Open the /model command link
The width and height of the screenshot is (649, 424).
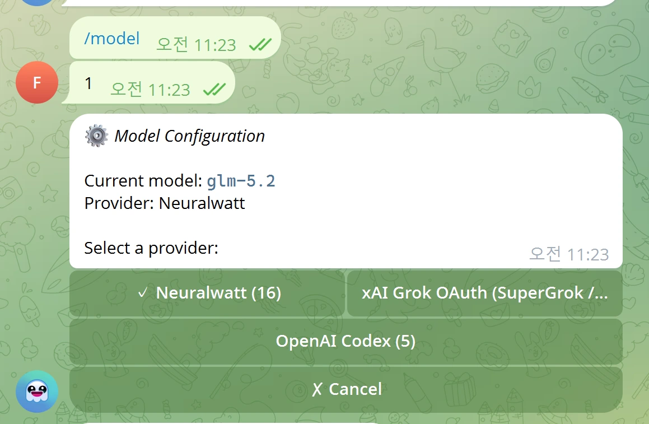click(x=112, y=39)
